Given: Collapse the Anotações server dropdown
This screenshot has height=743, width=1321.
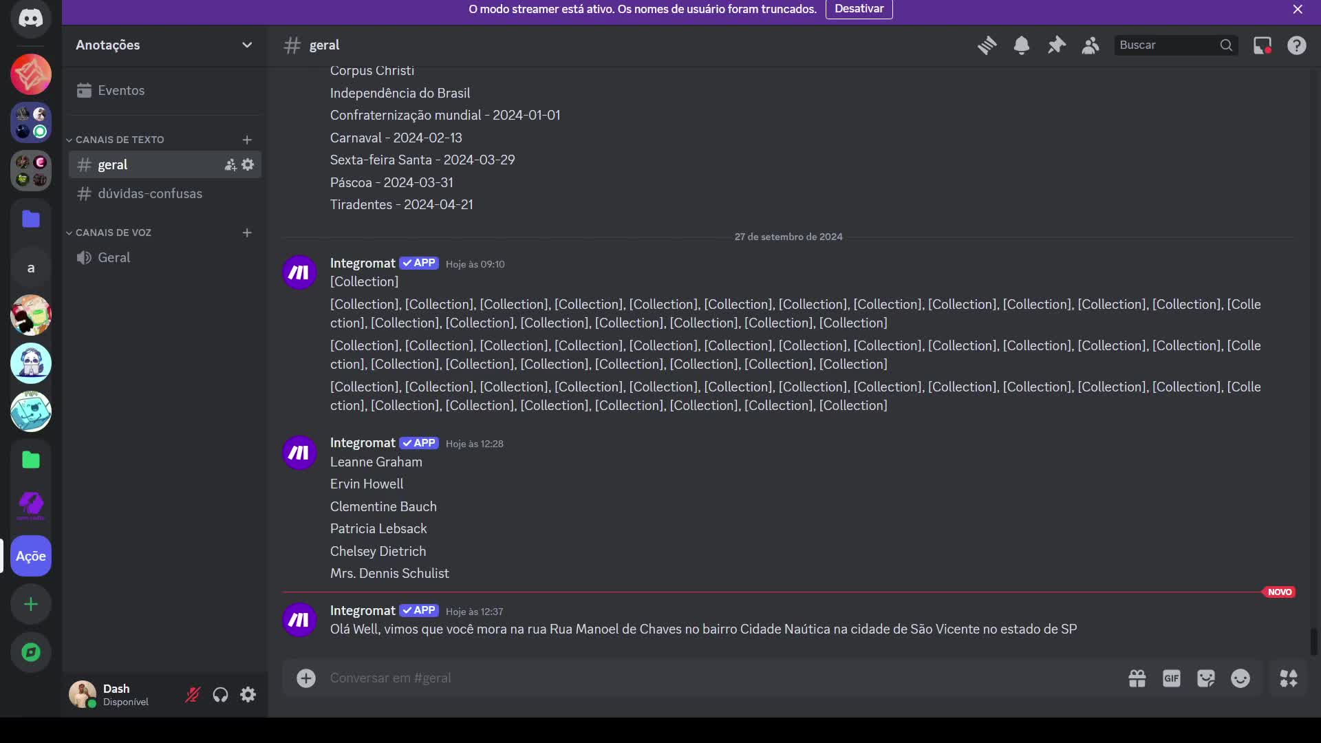Looking at the screenshot, I should pyautogui.click(x=247, y=45).
